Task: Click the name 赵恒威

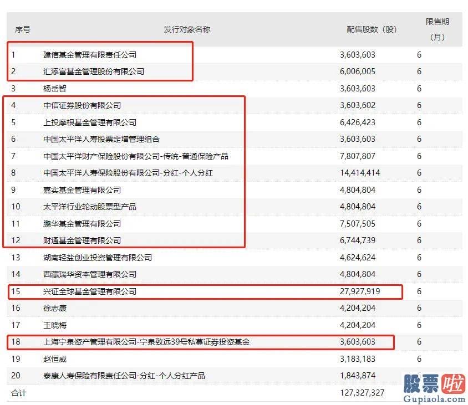Action: coord(55,359)
